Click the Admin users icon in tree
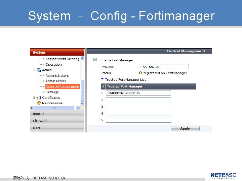The height and width of the screenshot is (181, 242). (39, 70)
